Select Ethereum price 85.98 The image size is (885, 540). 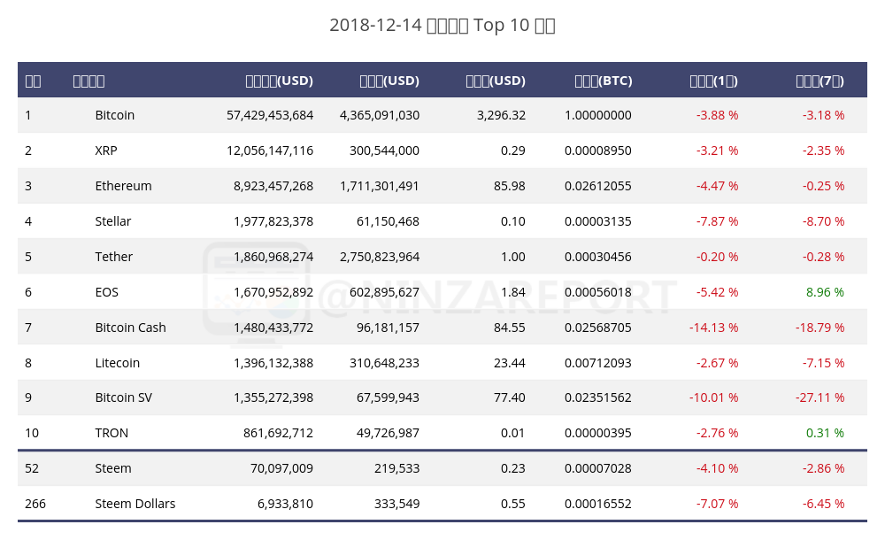(x=510, y=186)
